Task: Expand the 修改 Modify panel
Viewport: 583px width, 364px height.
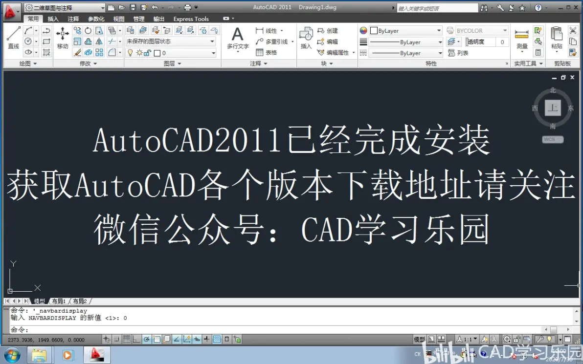Action: (x=89, y=64)
